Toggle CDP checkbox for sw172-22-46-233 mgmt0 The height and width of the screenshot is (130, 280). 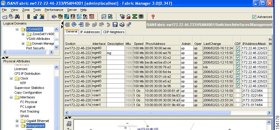238,58
